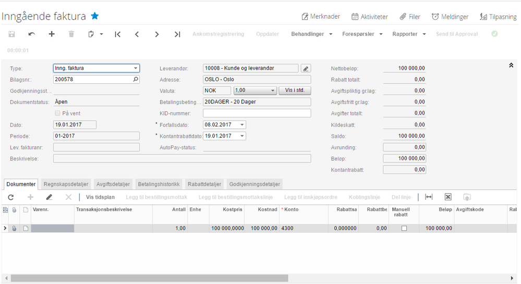Open Forfallsdato date picker
Image resolution: width=521 pixels, height=284 pixels.
pos(242,125)
